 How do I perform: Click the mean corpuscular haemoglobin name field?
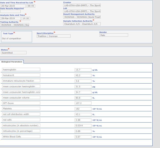click(21, 86)
